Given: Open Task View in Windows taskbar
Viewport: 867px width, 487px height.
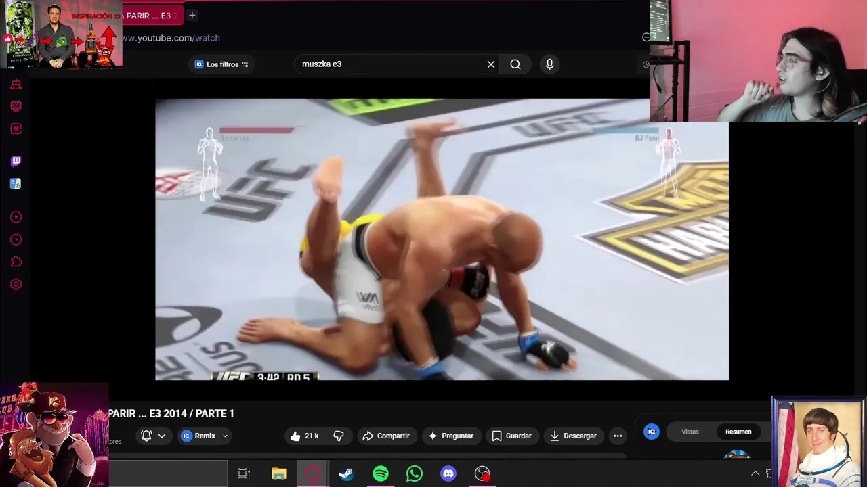Looking at the screenshot, I should point(245,473).
